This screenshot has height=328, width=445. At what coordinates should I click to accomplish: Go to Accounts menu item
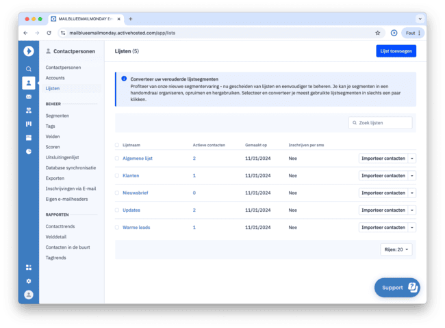[55, 78]
